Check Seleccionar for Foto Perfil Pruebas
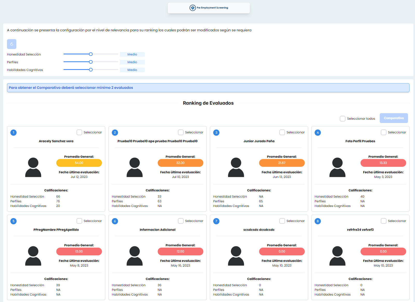This screenshot has height=302, width=415. point(384,132)
